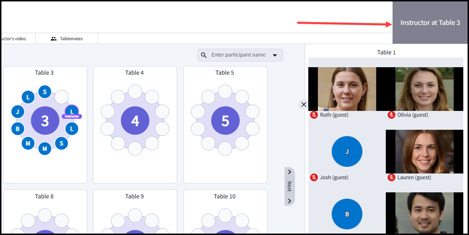
Task: Click the Table 9 title
Action: (134, 196)
